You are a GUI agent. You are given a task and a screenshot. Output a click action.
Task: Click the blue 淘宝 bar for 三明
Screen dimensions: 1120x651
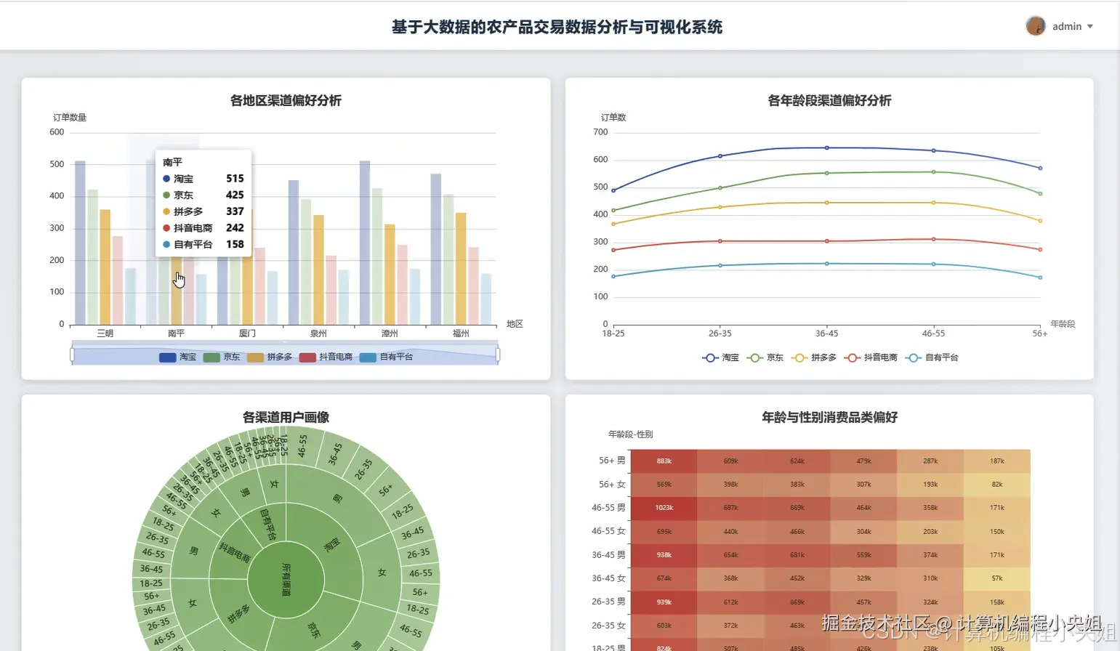pos(80,243)
